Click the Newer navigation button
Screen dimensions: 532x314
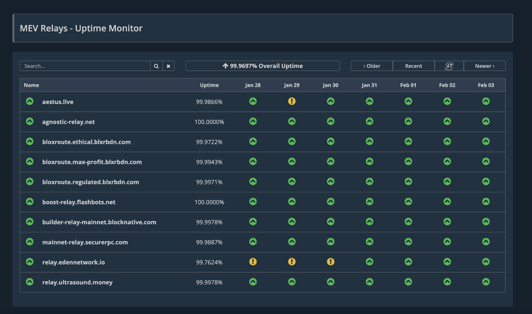[x=484, y=66]
